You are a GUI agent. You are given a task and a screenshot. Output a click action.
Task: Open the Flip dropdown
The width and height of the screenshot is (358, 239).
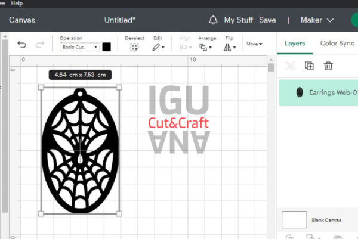(230, 46)
